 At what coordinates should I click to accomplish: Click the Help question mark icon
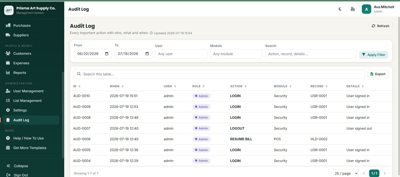pos(8,138)
